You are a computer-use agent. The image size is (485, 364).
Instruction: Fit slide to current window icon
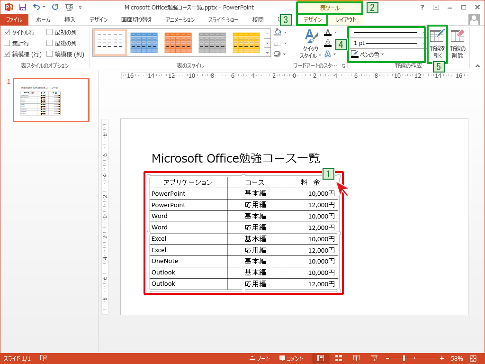473,358
